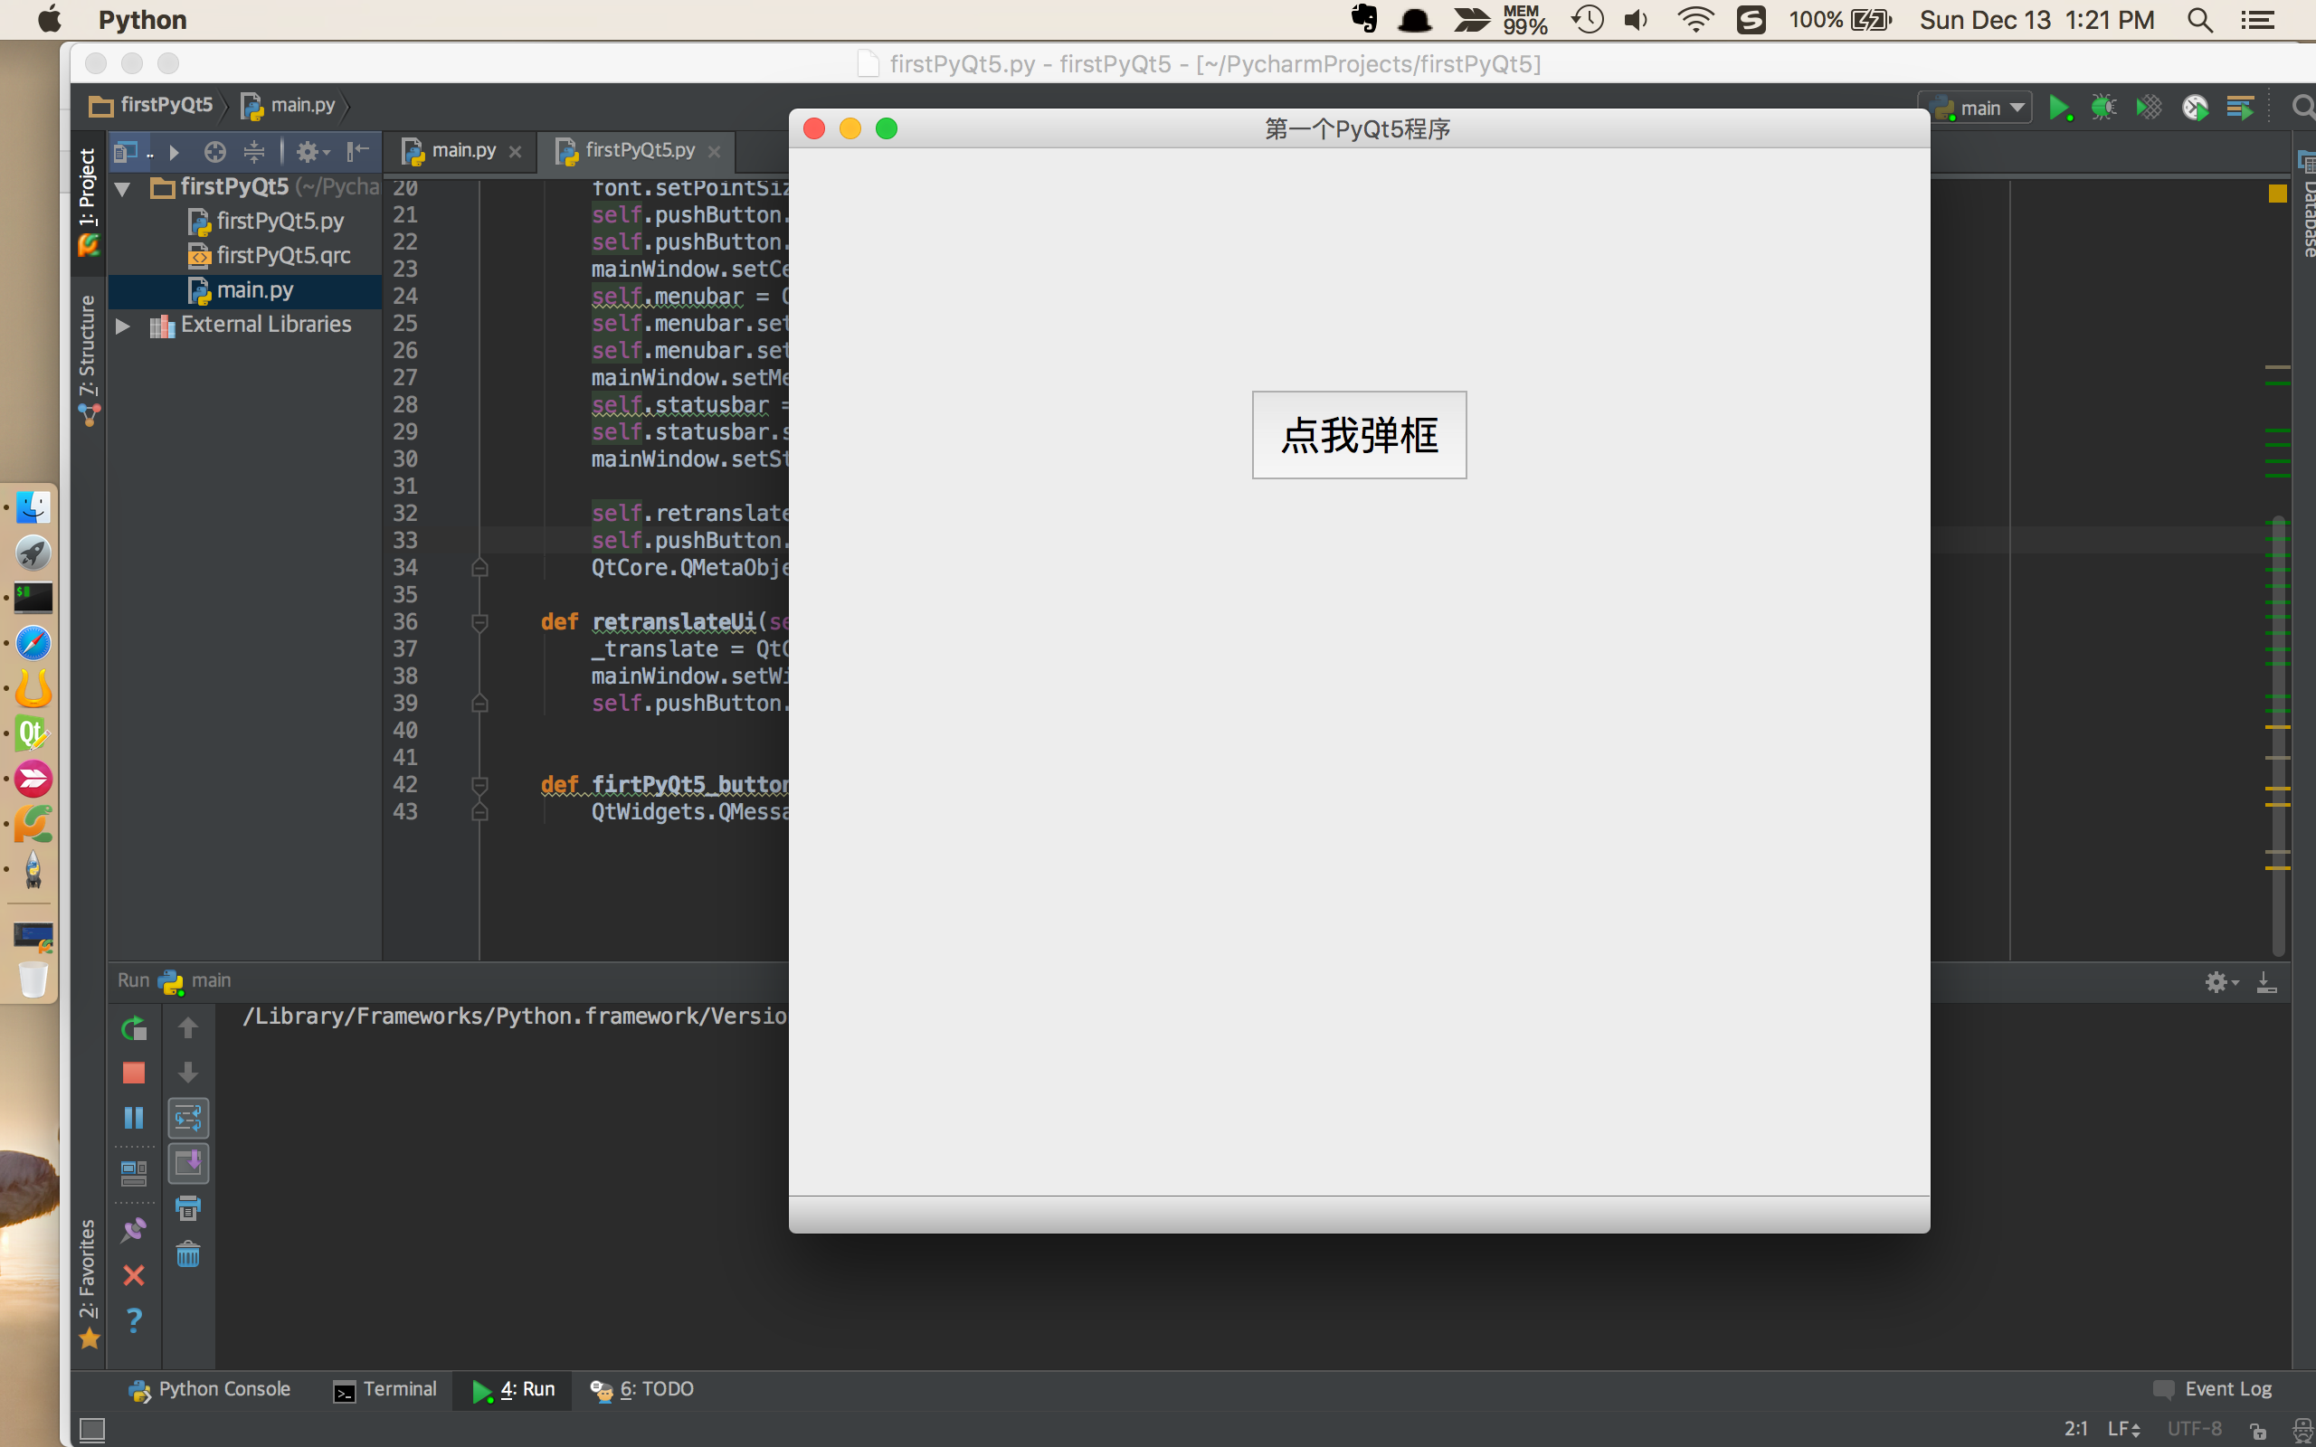This screenshot has width=2316, height=1447.
Task: Click the print icon in Run panel
Action: 188,1207
